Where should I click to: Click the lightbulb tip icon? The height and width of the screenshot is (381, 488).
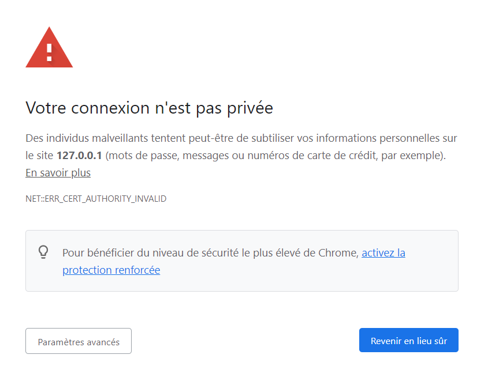pyautogui.click(x=43, y=252)
